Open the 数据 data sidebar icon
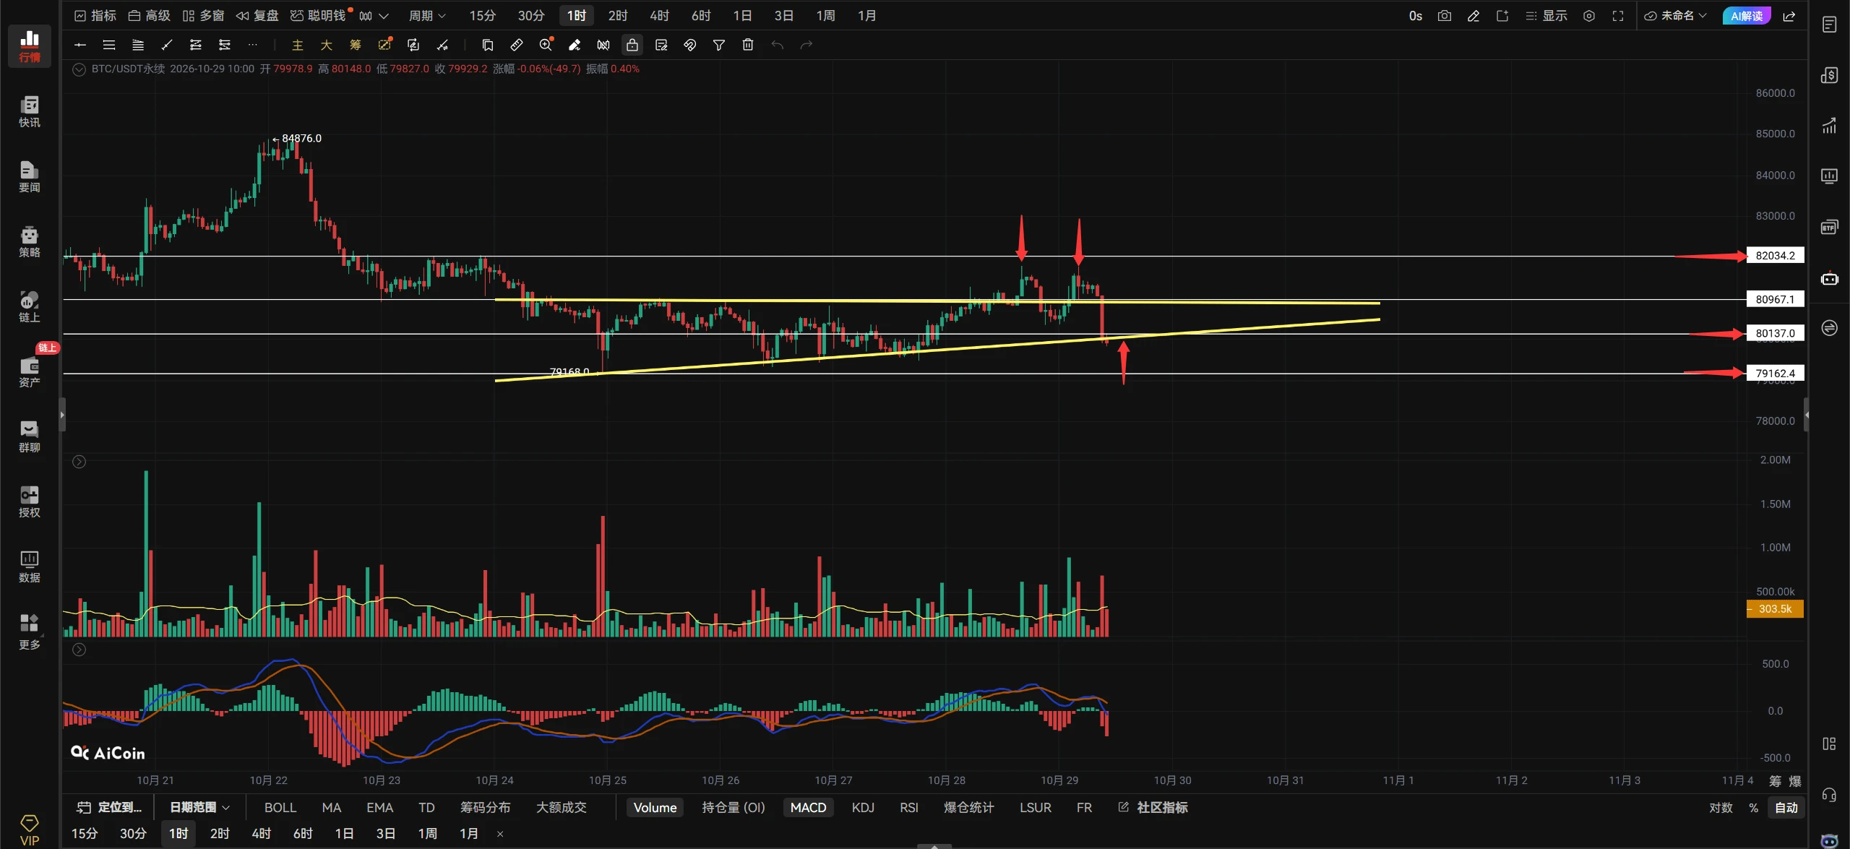 coord(29,566)
